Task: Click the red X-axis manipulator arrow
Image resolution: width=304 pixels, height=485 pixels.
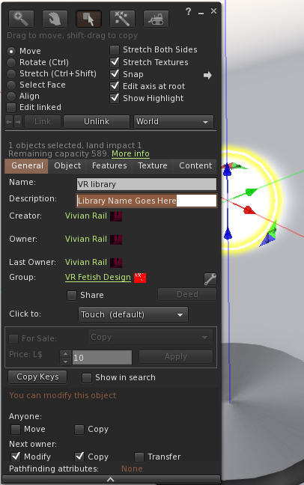Action: pyautogui.click(x=249, y=210)
